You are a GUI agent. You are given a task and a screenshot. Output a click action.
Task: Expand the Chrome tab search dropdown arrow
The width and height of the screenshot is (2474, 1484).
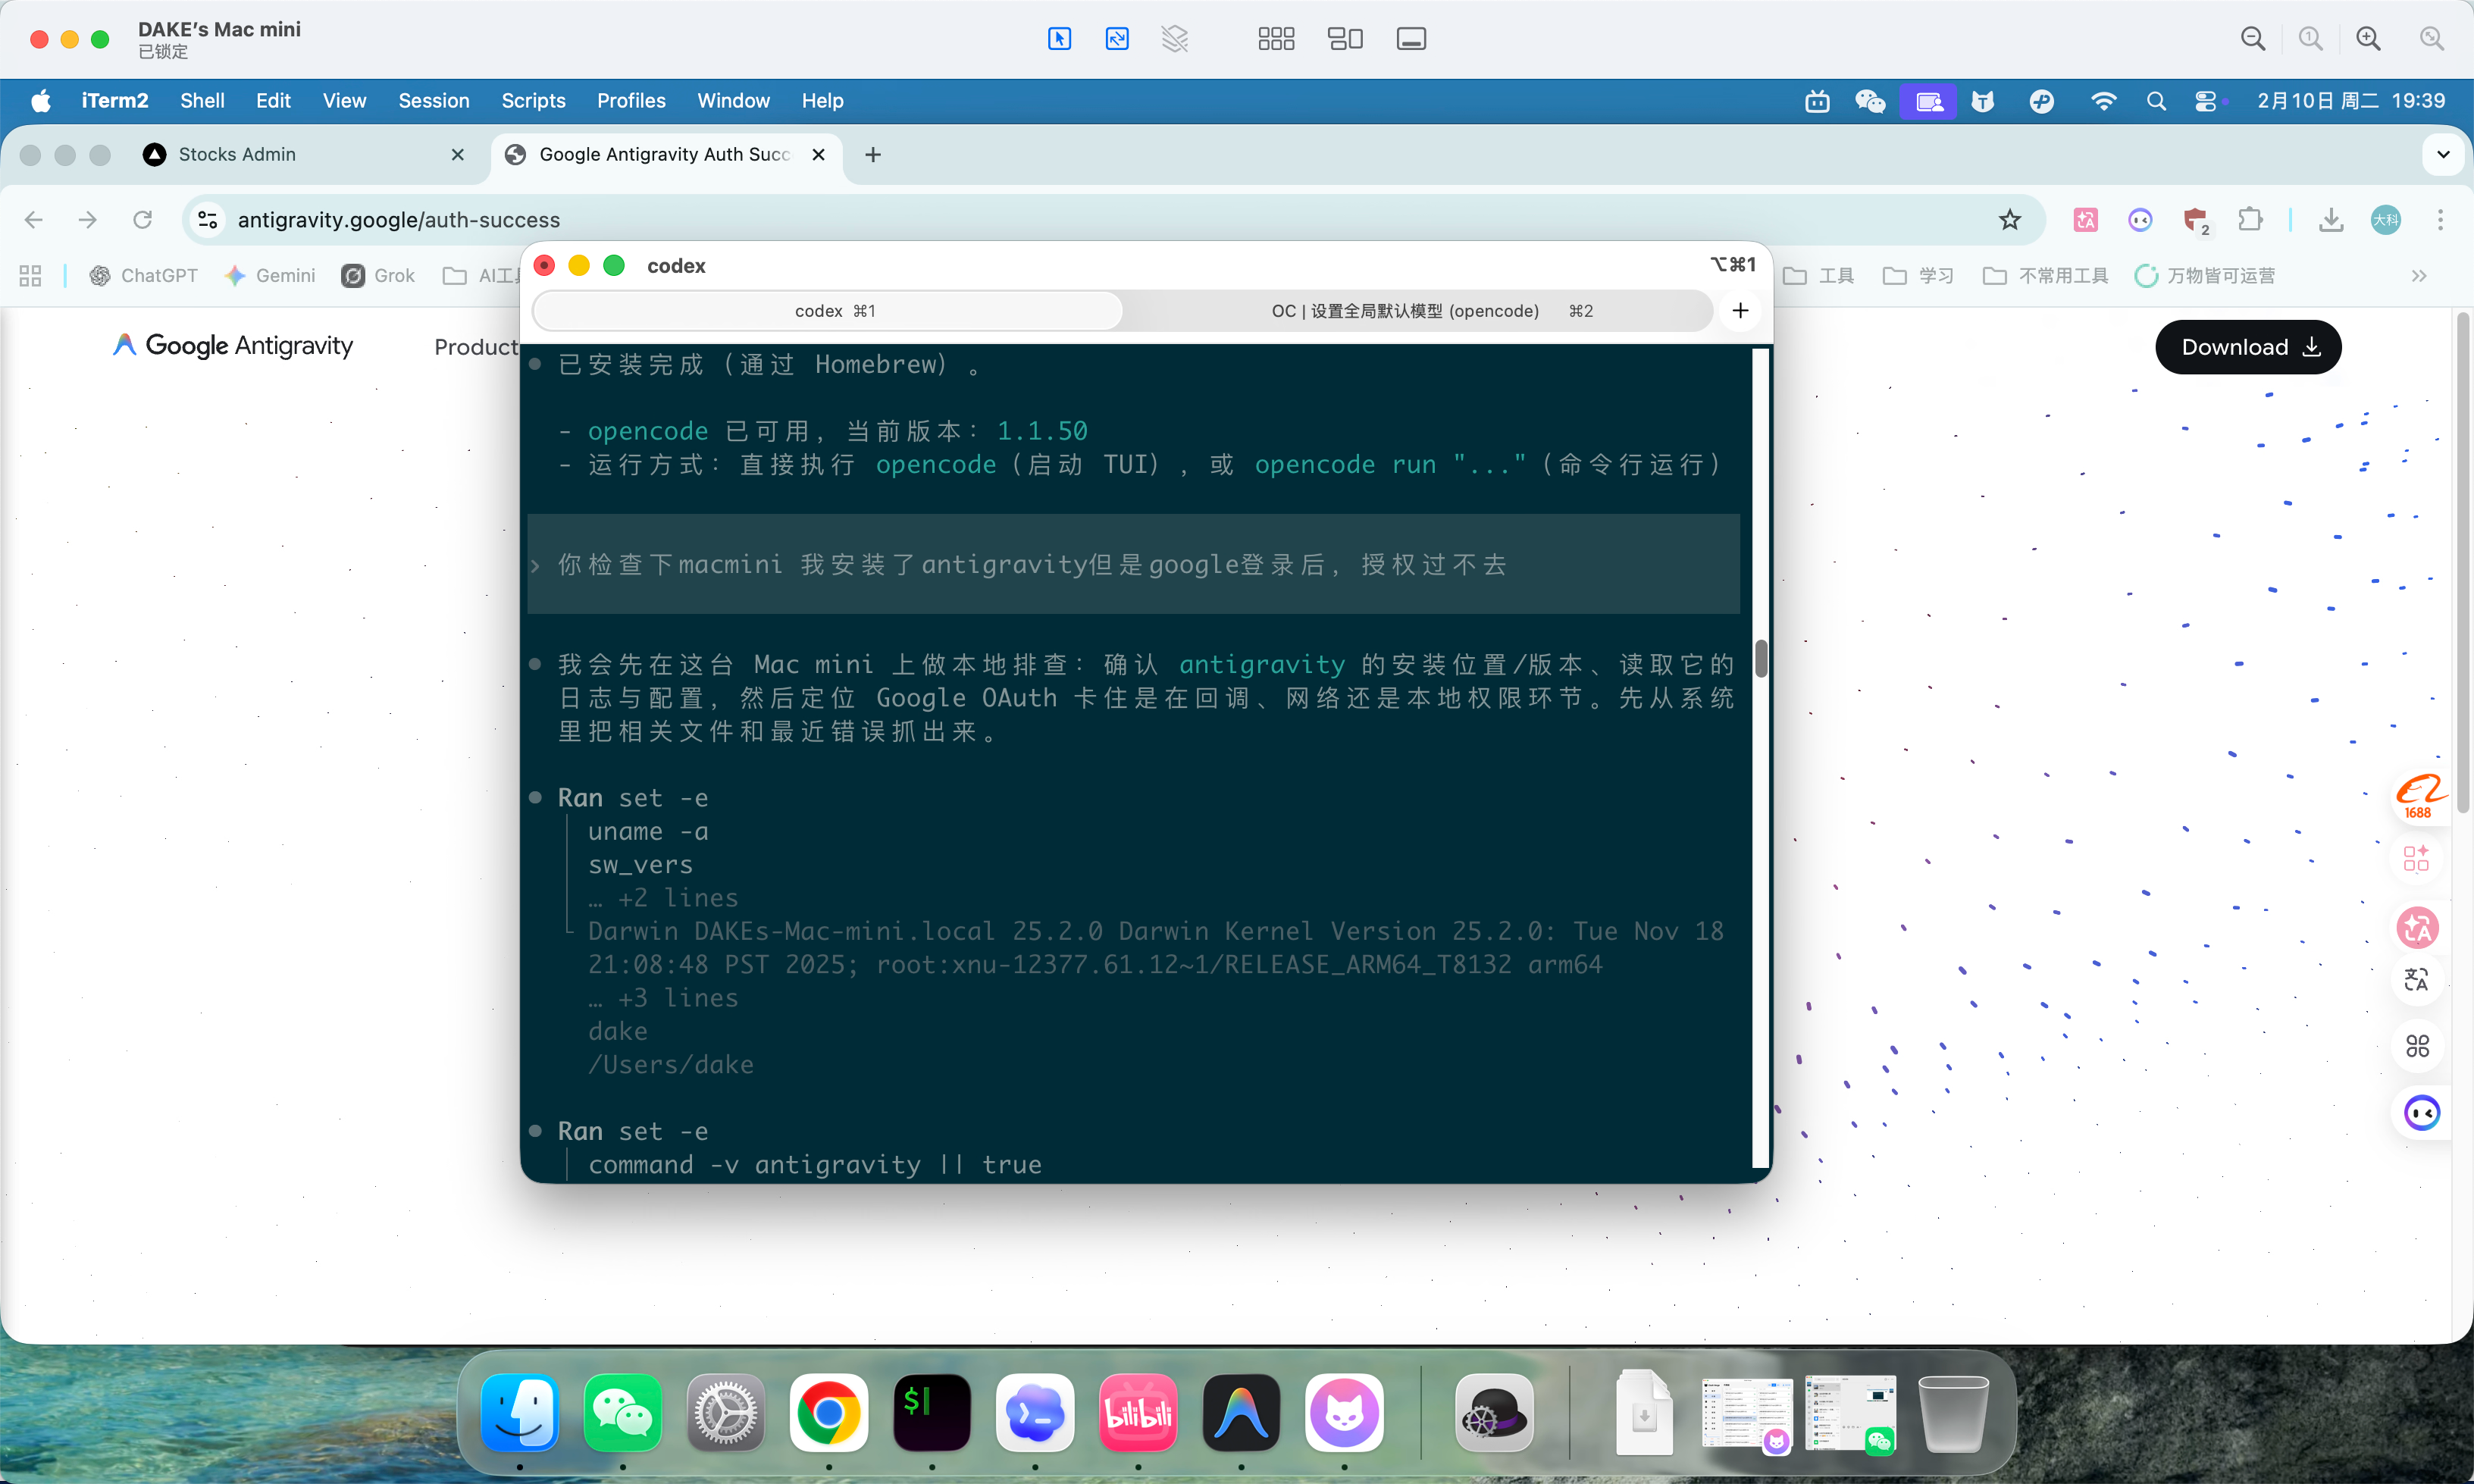[2443, 155]
